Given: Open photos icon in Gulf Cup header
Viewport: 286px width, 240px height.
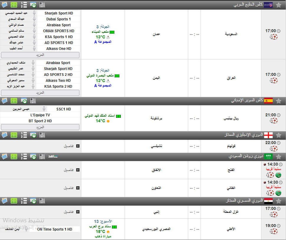Looking at the screenshot, I should pyautogui.click(x=4, y=5).
